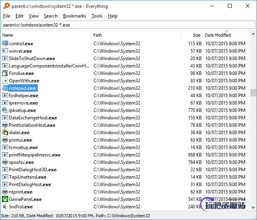Select the SlideToShutDown.exe file name

32,59
